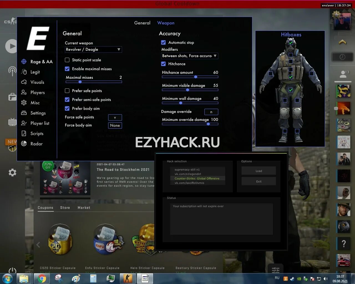Enable Static point scale checkbox
This screenshot has width=355, height=284.
(67, 60)
